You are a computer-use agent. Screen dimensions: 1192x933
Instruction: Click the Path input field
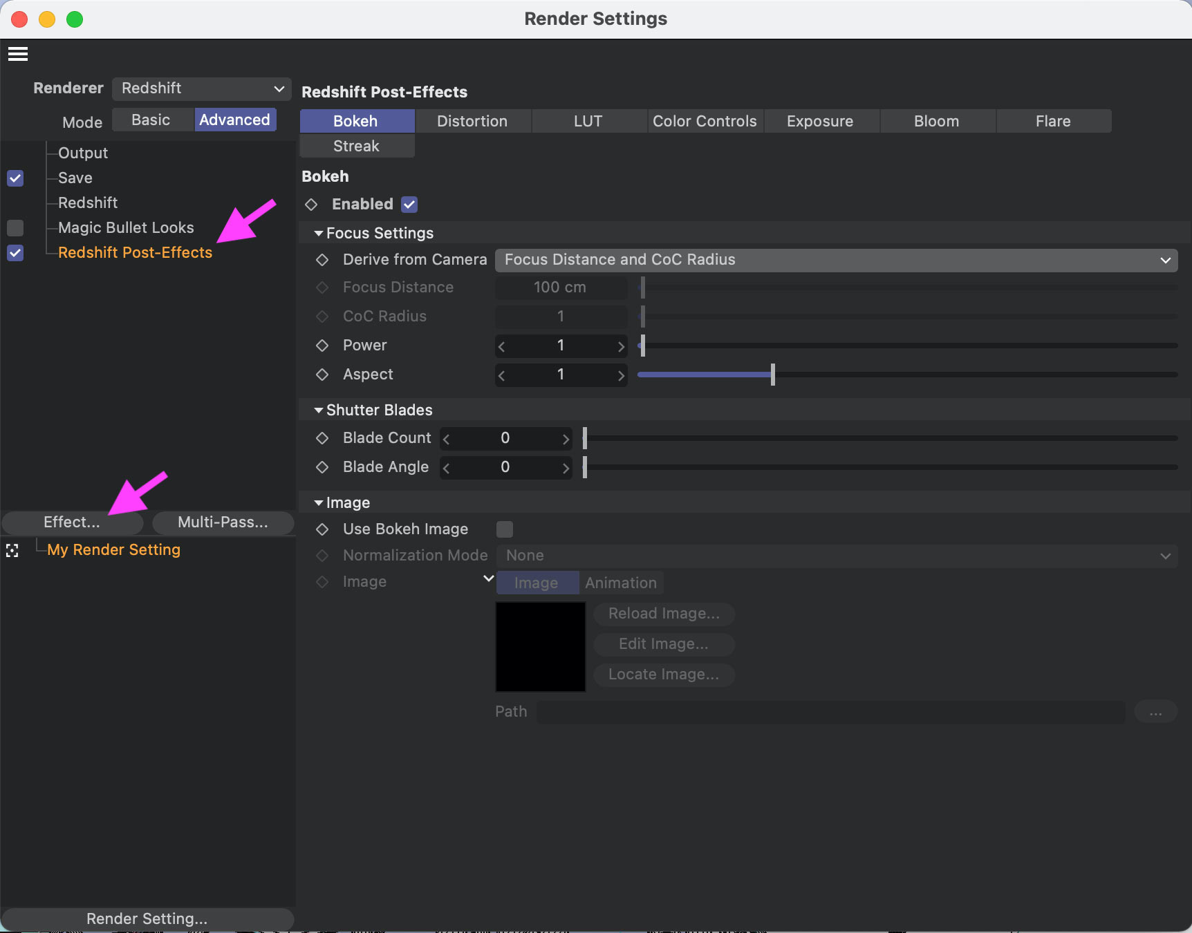(x=831, y=712)
